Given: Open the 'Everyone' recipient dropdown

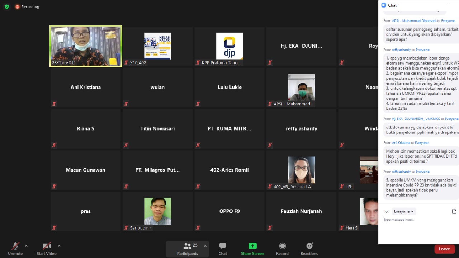Looking at the screenshot, I should pos(404,211).
